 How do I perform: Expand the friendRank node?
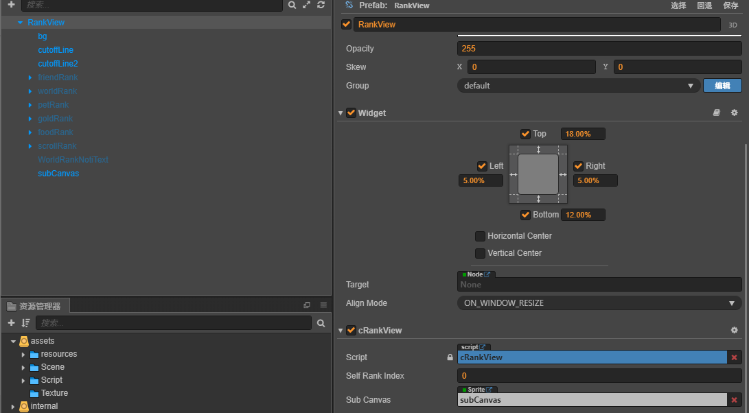coord(30,78)
